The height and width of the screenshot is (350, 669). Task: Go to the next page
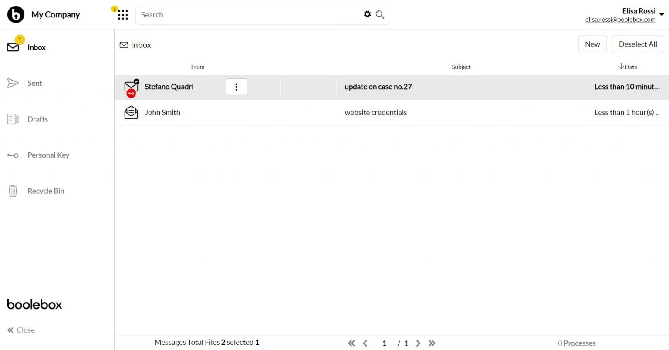418,343
